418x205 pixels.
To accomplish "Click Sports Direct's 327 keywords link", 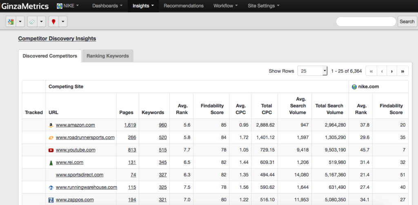I will point(162,175).
